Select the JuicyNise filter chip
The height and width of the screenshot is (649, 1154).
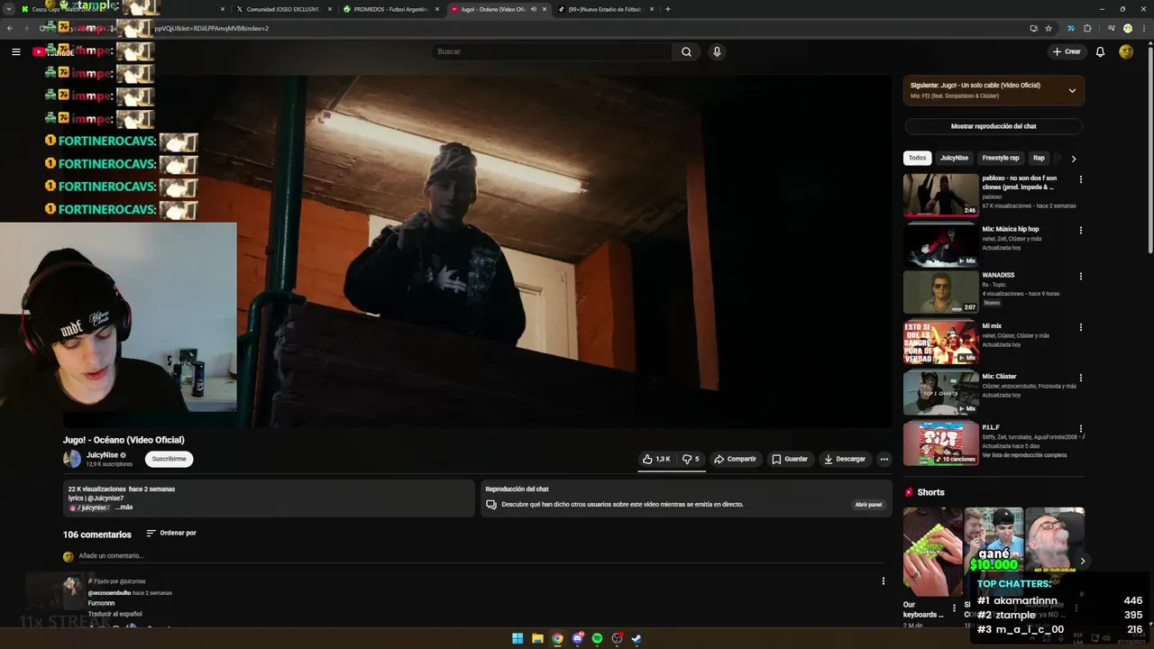(x=954, y=158)
